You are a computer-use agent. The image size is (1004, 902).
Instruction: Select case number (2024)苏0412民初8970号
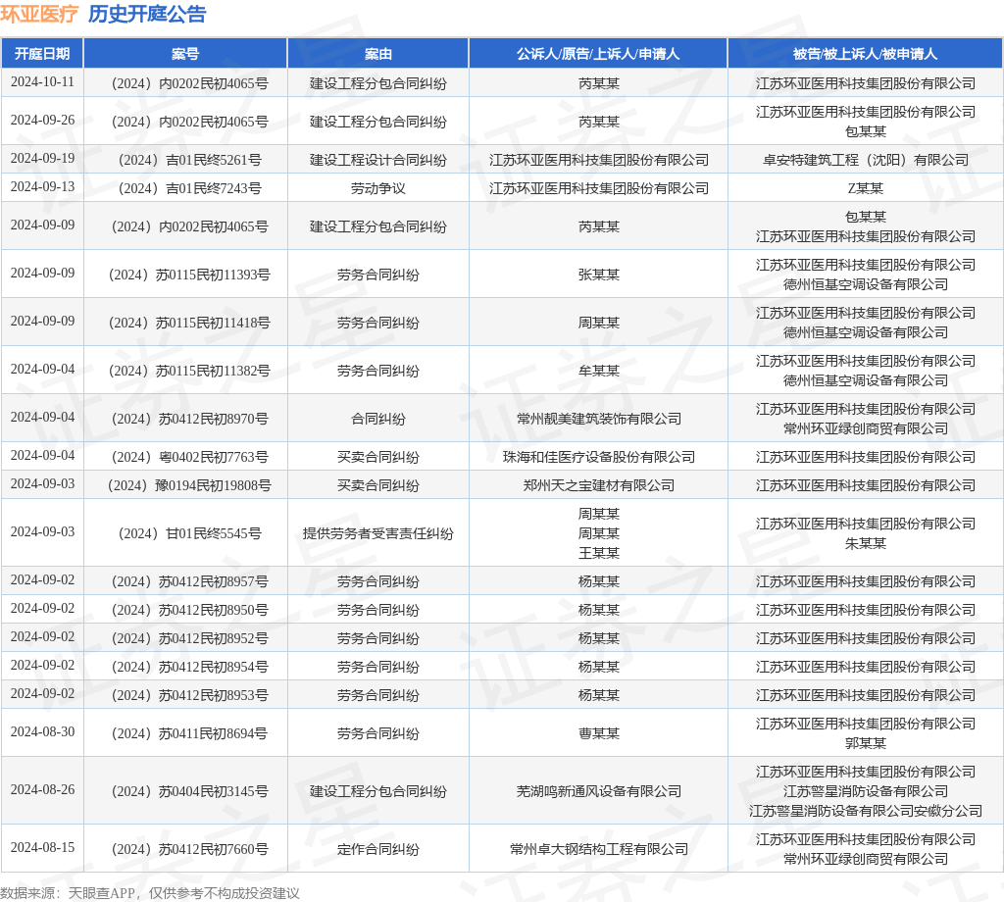point(189,419)
